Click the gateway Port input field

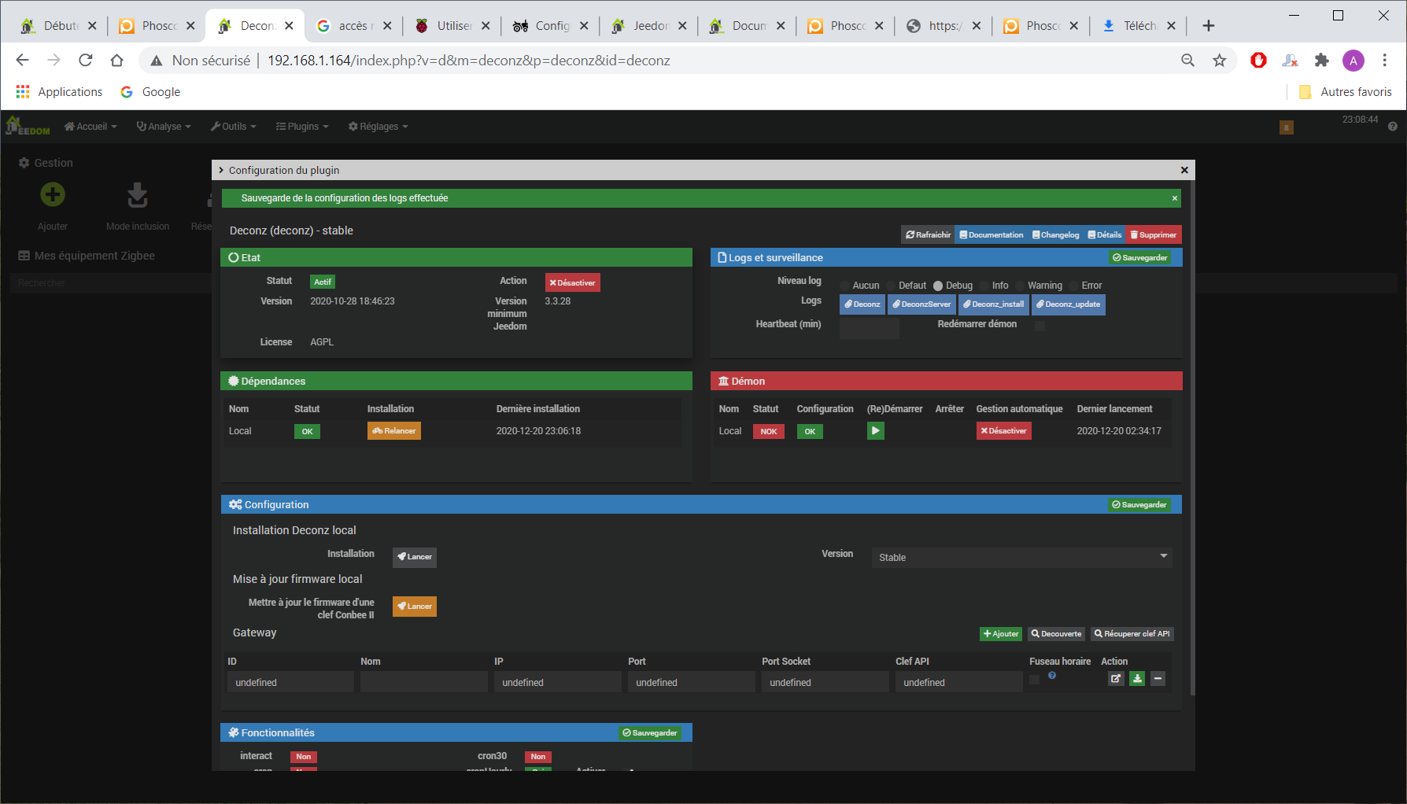pyautogui.click(x=692, y=682)
